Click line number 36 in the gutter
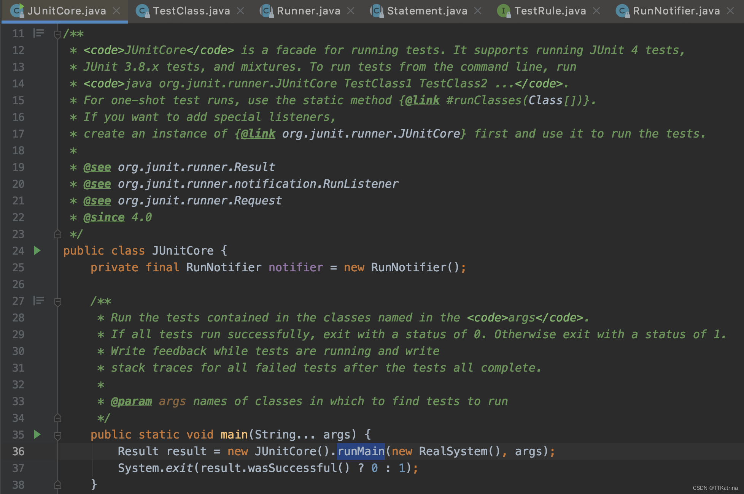744x494 pixels. click(18, 451)
